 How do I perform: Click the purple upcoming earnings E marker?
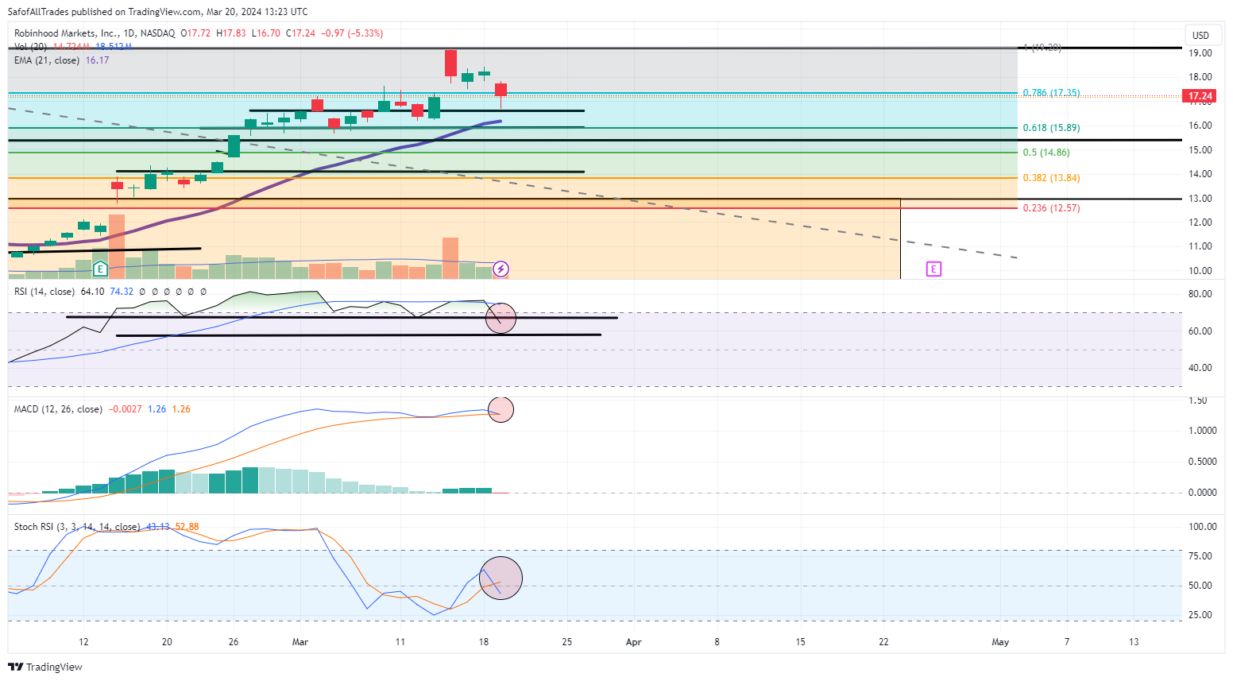[x=933, y=269]
